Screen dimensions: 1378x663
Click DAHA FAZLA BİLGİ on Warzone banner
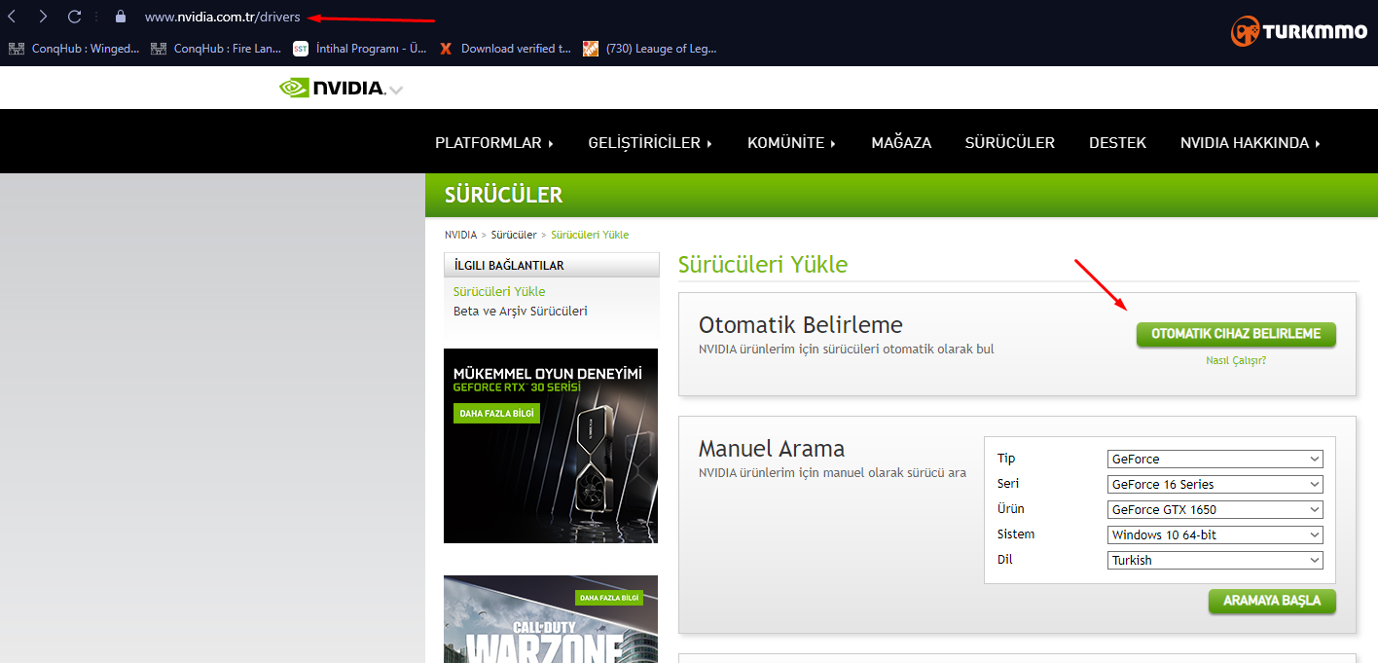tap(610, 597)
